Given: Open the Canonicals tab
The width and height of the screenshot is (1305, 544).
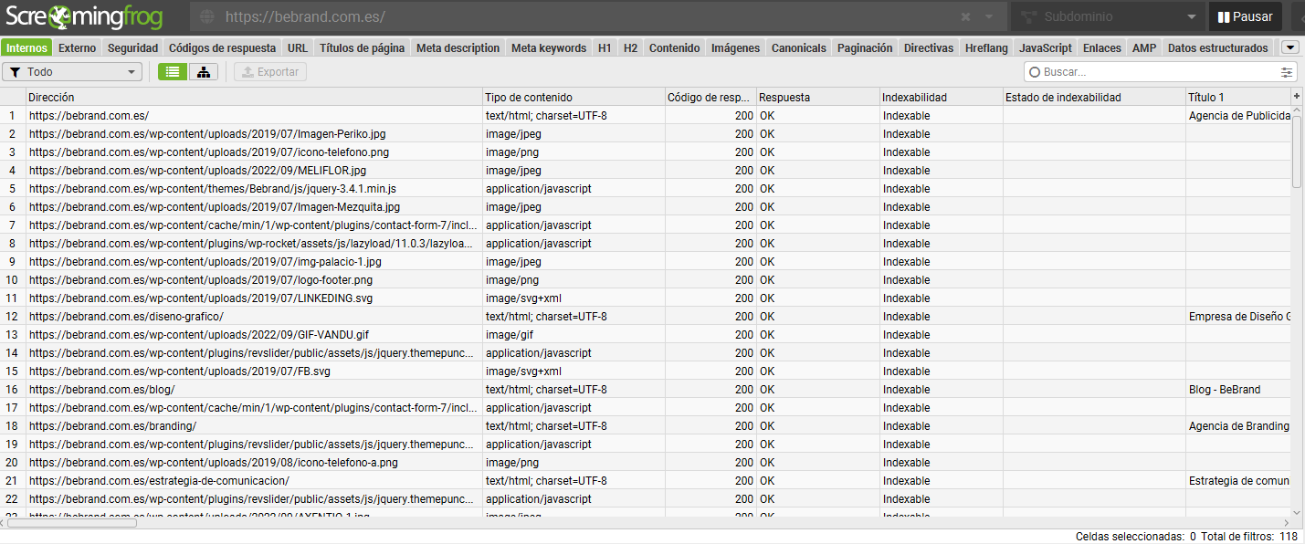Looking at the screenshot, I should 798,48.
